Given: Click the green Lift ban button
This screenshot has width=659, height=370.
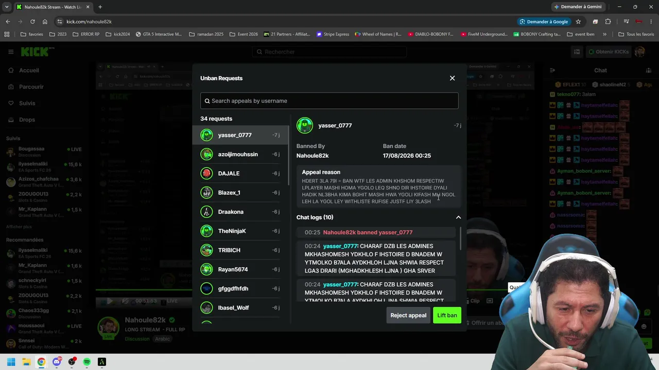Looking at the screenshot, I should point(447,315).
